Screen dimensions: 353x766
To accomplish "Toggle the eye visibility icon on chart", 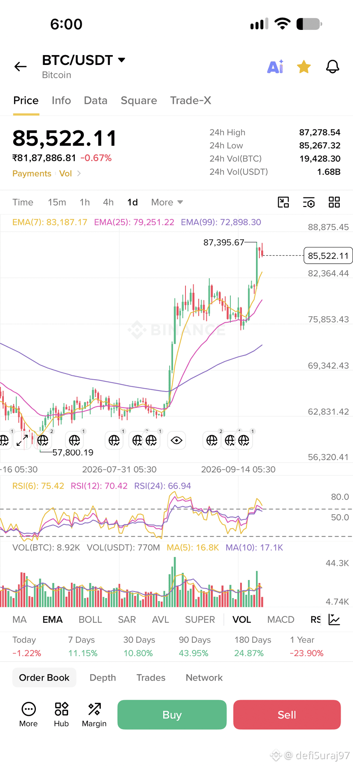I will (176, 440).
